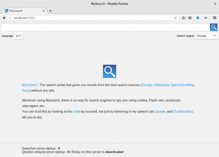This screenshot has width=219, height=157.
Task: Bookmark this page with the star icon
Action: (183, 18)
